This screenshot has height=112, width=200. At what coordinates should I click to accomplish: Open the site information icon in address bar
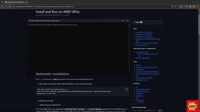[14, 7]
